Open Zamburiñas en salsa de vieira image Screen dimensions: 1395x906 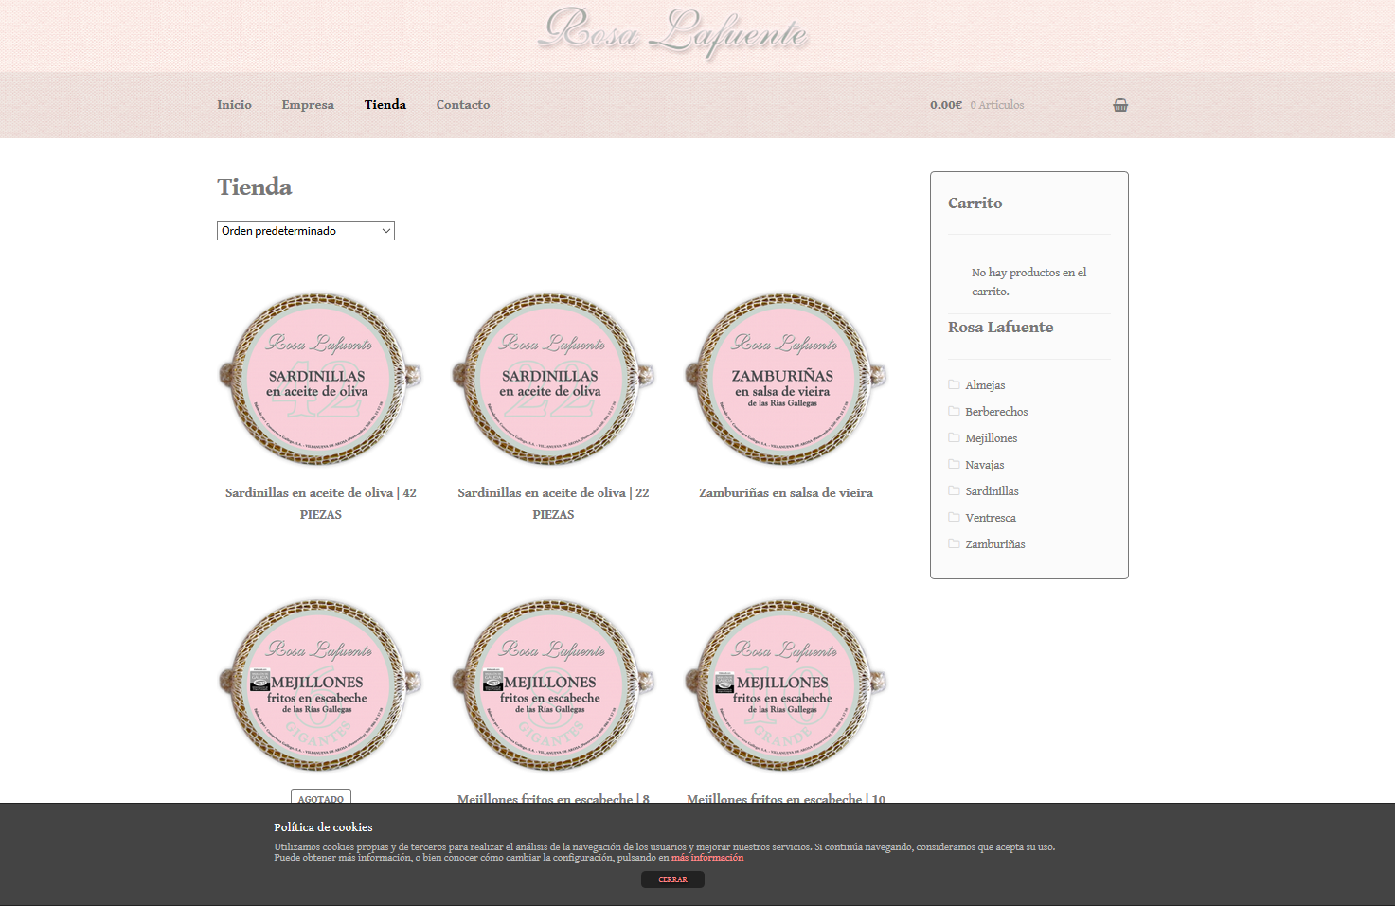786,379
